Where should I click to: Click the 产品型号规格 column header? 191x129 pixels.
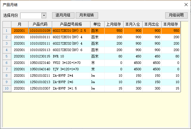click(71, 24)
